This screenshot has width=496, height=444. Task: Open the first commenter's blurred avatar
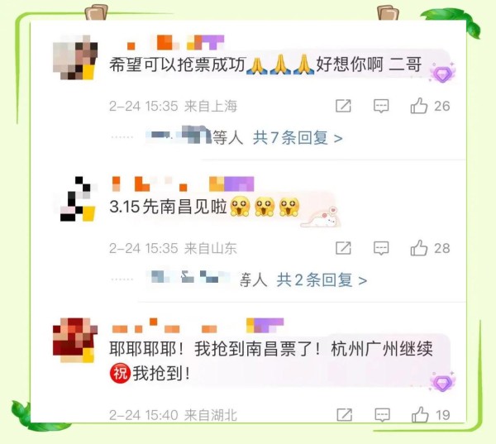[x=75, y=57]
